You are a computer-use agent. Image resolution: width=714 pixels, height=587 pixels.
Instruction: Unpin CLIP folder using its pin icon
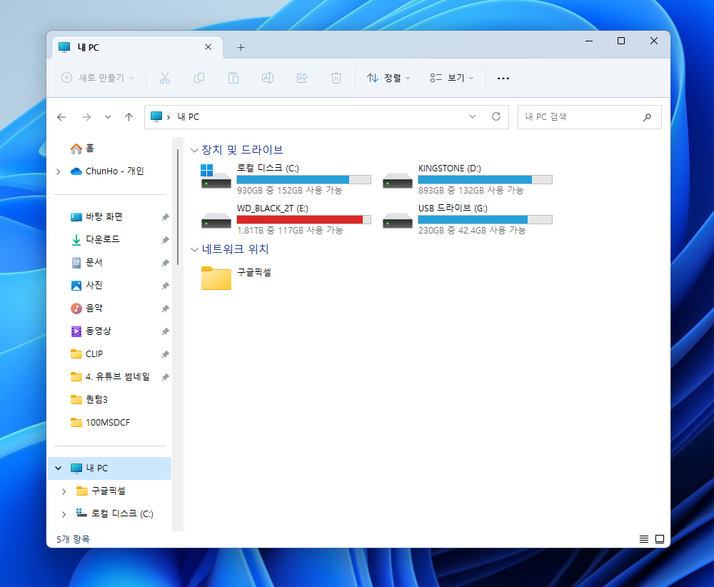pyautogui.click(x=166, y=353)
